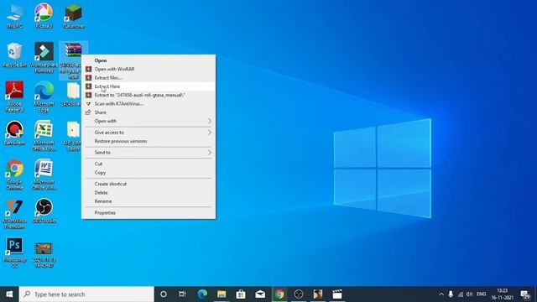Click Delete in context menu
537x302 pixels.
(x=149, y=192)
